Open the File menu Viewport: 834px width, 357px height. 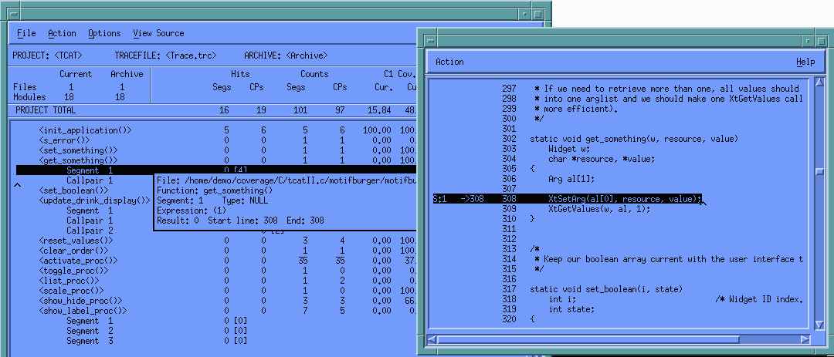pyautogui.click(x=26, y=33)
